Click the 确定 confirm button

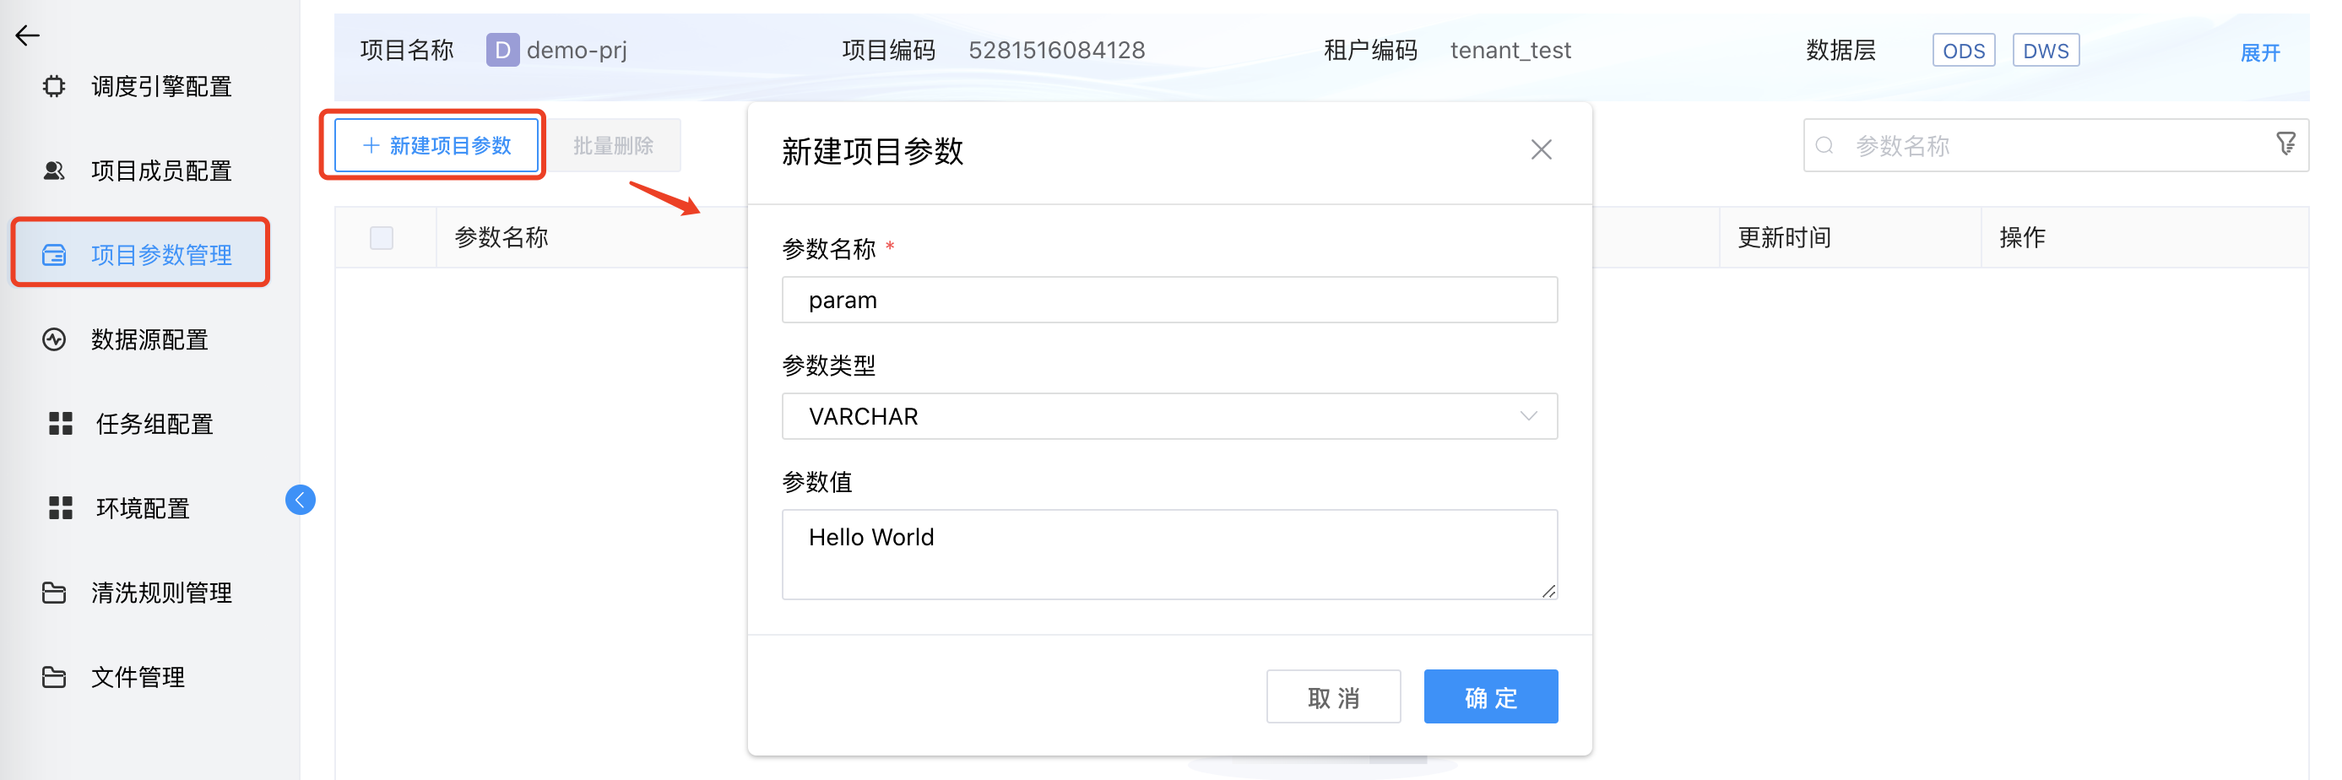(x=1490, y=696)
